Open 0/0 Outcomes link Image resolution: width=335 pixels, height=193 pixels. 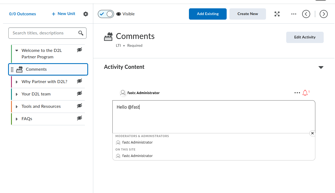pos(23,14)
